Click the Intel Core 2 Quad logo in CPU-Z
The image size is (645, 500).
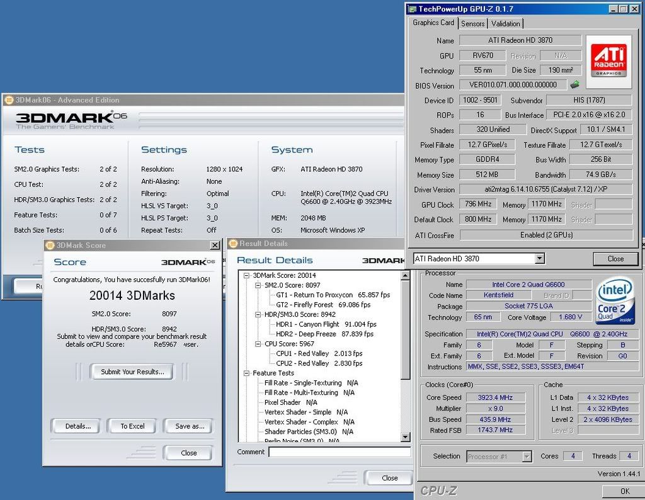(x=615, y=300)
